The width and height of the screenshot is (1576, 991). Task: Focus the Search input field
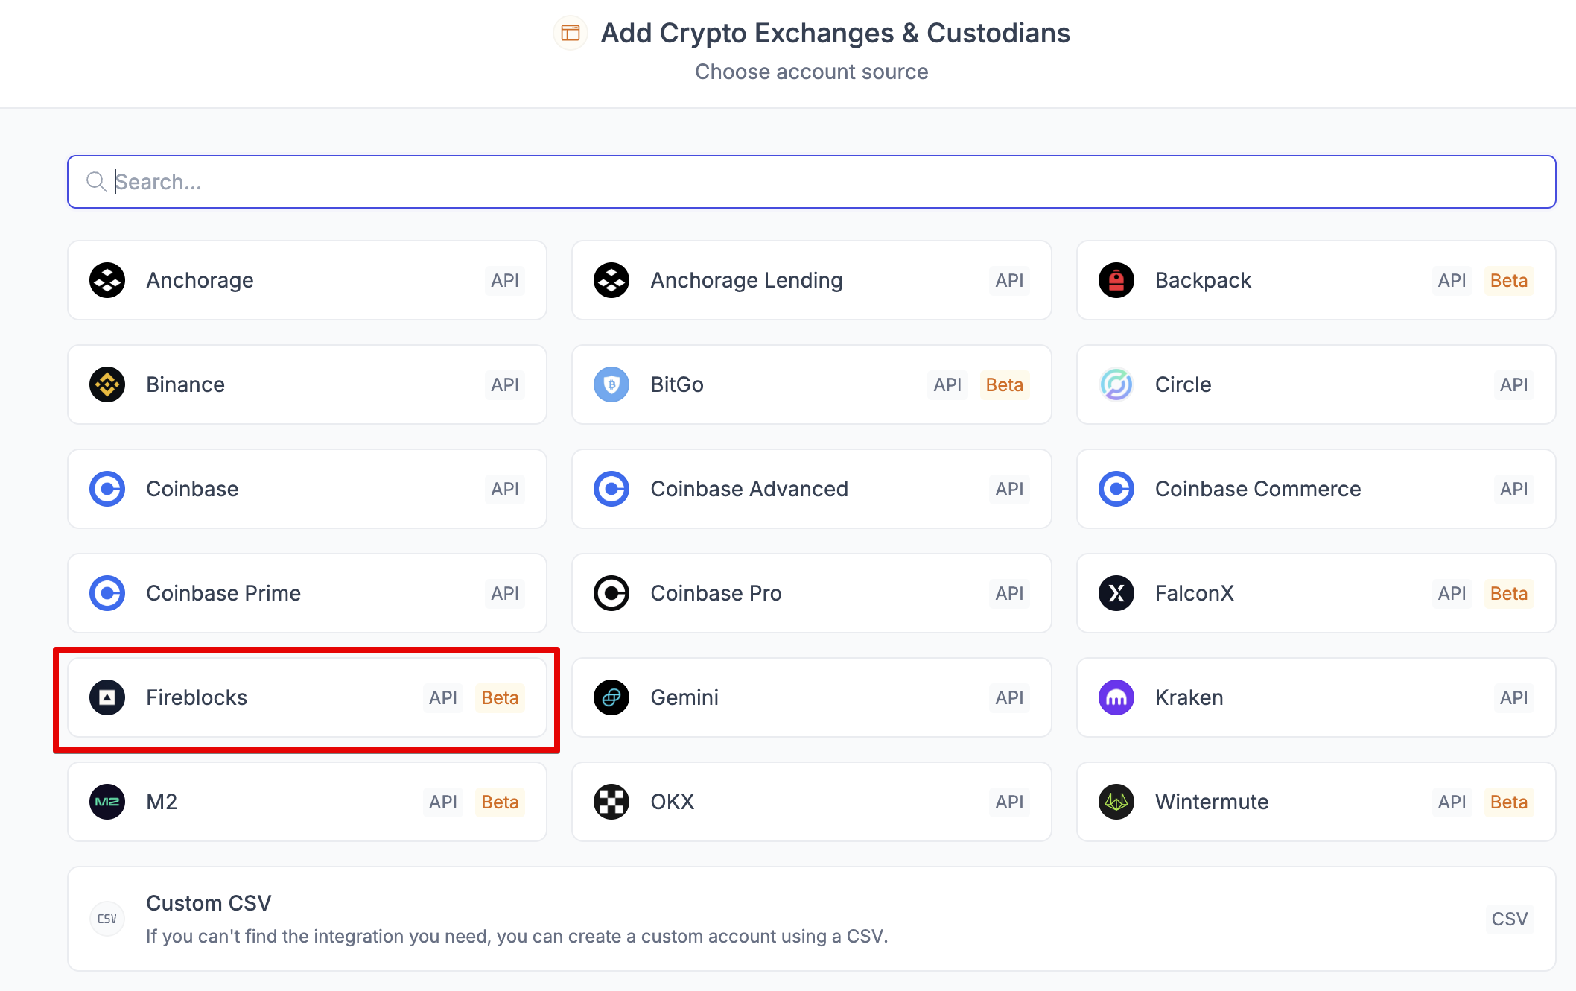coord(819,183)
